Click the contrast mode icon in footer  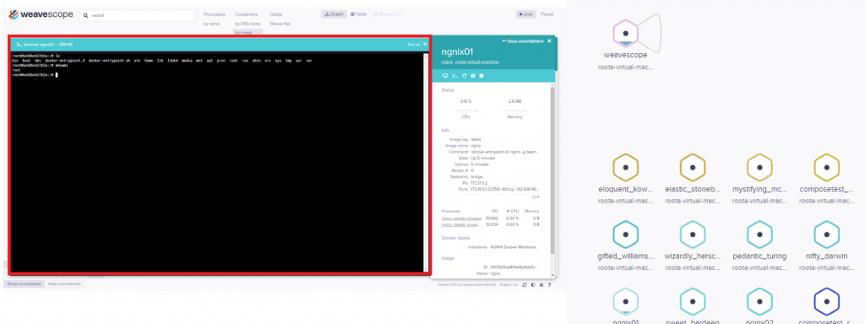click(x=533, y=284)
